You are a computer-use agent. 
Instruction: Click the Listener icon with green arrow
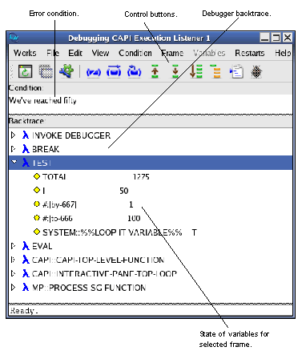point(25,71)
